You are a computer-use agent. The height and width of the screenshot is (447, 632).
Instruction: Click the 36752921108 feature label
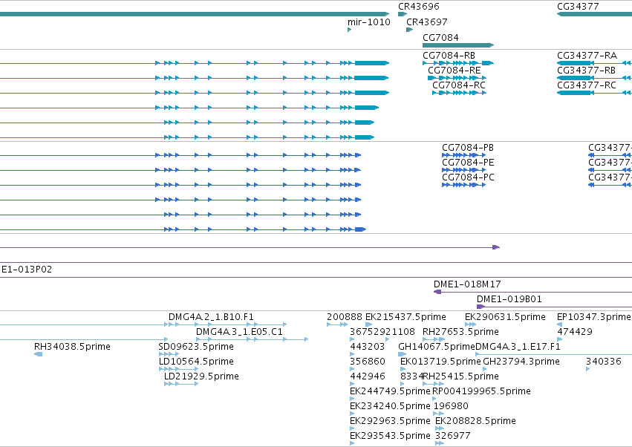[x=382, y=332]
